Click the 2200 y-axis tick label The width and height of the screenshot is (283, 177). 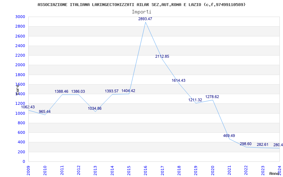[20, 55]
